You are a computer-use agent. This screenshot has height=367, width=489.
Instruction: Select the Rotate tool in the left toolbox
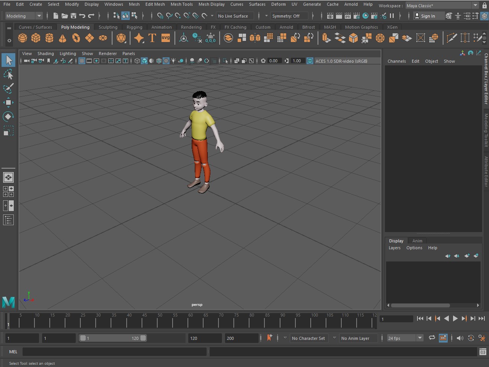pos(8,117)
